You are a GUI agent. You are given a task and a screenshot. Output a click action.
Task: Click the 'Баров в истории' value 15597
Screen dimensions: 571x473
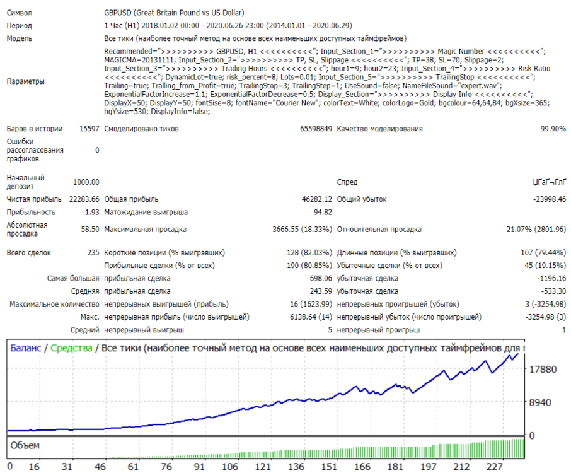(89, 129)
